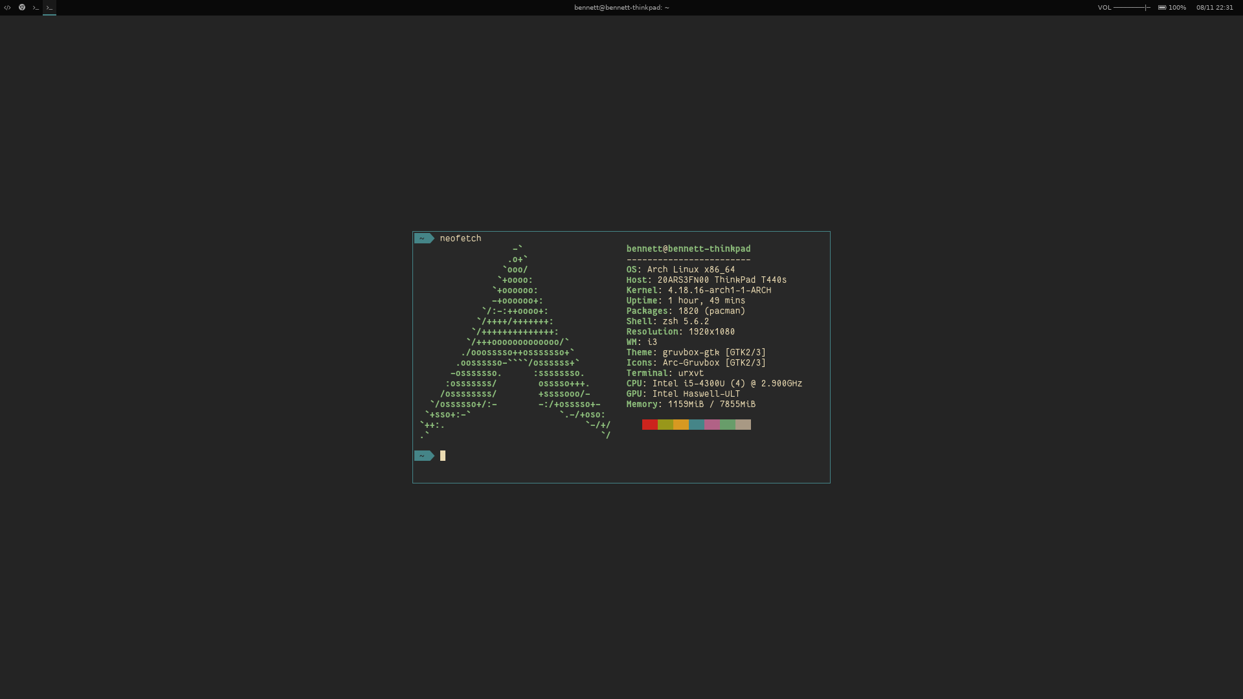Switch to the first, inactive terminal workspace icon

pyautogui.click(x=36, y=8)
